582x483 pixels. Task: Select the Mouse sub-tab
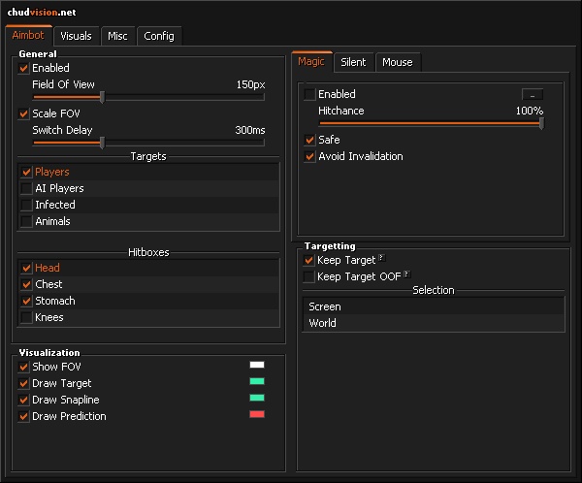pyautogui.click(x=398, y=62)
